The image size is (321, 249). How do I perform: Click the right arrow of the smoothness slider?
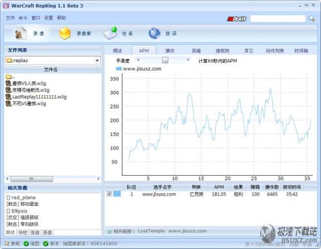[x=188, y=60]
